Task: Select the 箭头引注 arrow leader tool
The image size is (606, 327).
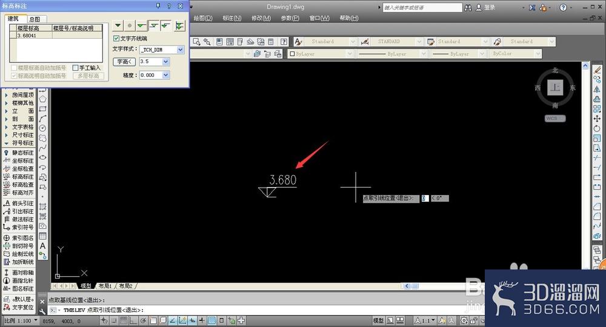Action: [x=19, y=203]
